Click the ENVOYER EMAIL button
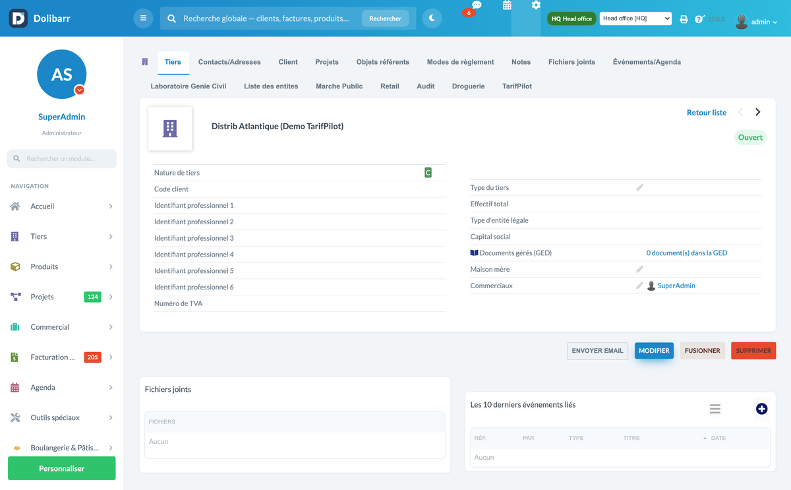Viewport: 791px width, 490px height. 597,351
